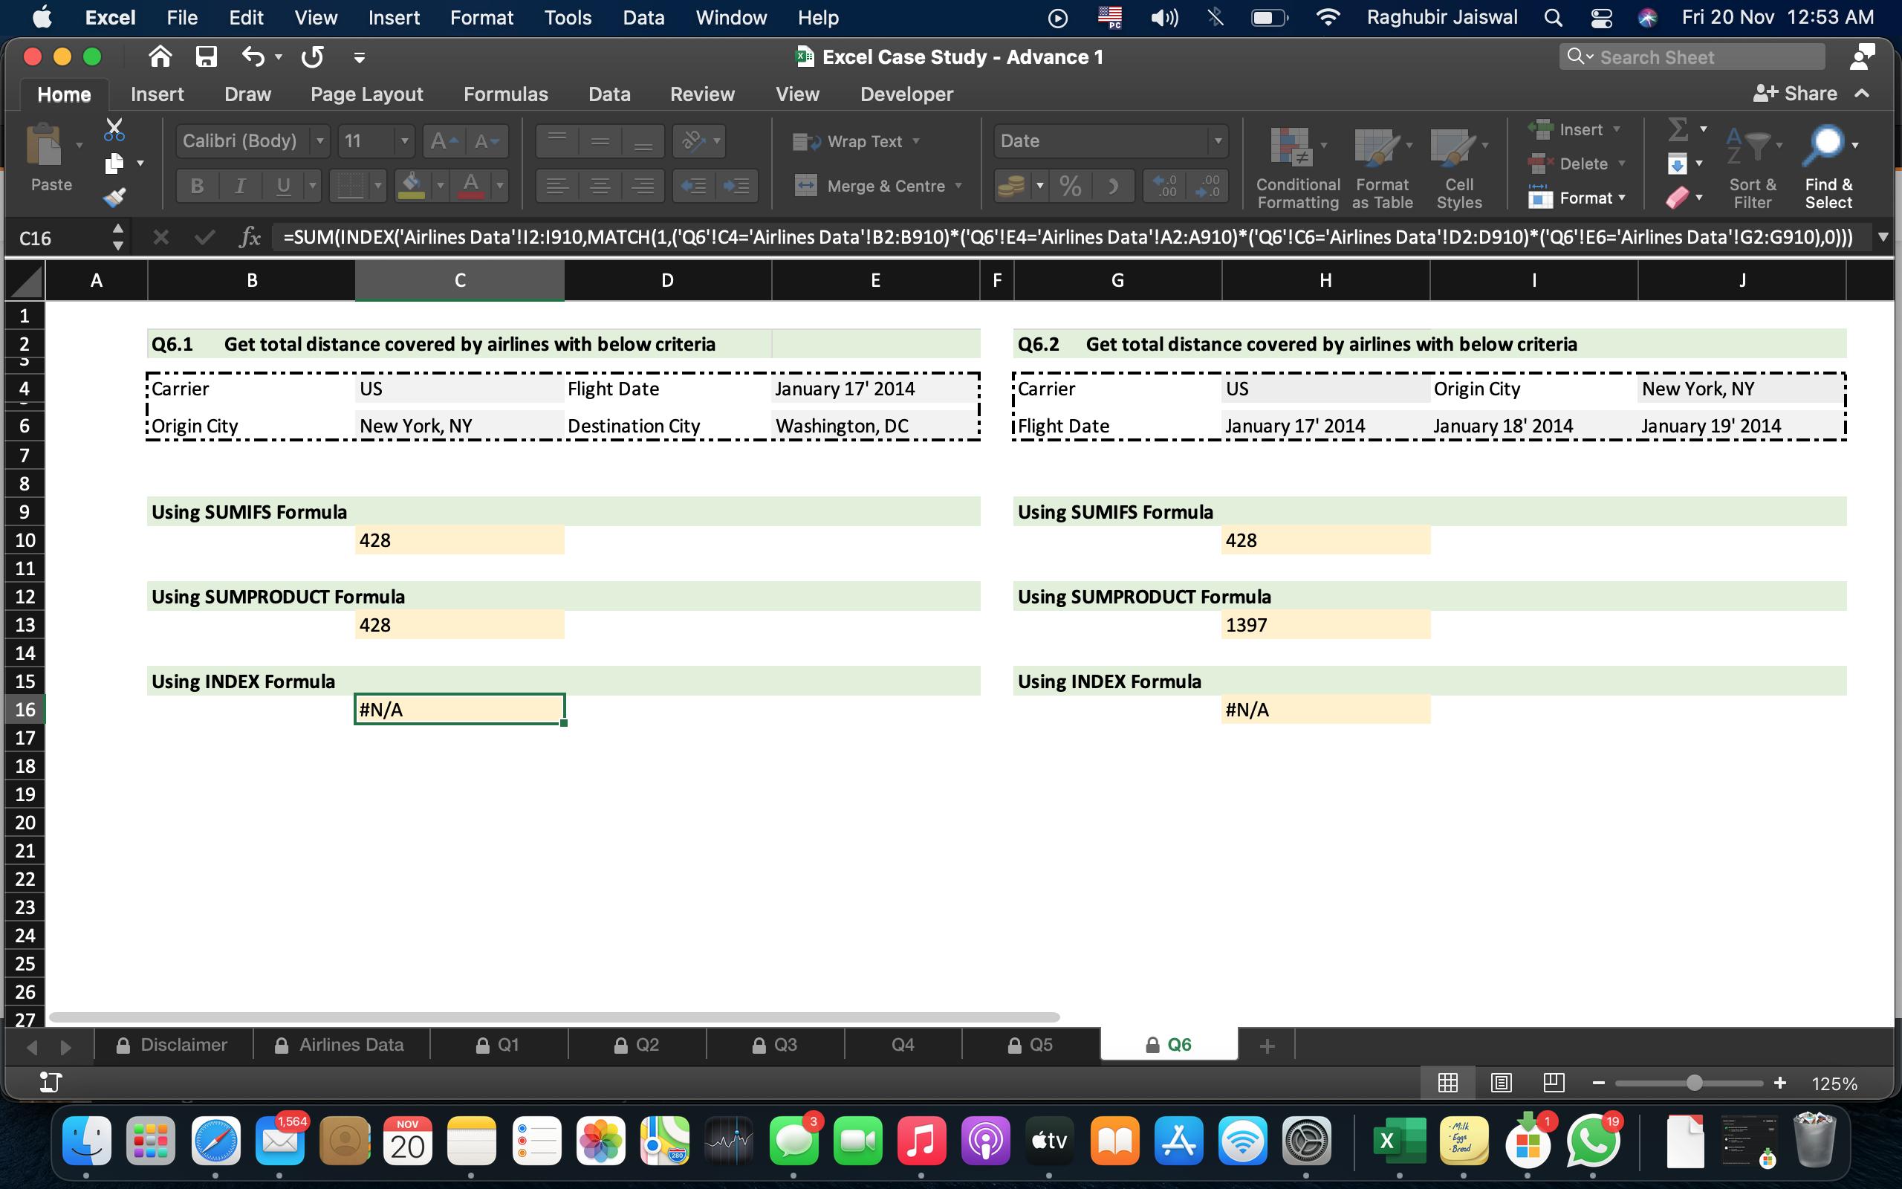Open the Formulas ribbon tab

coord(505,94)
